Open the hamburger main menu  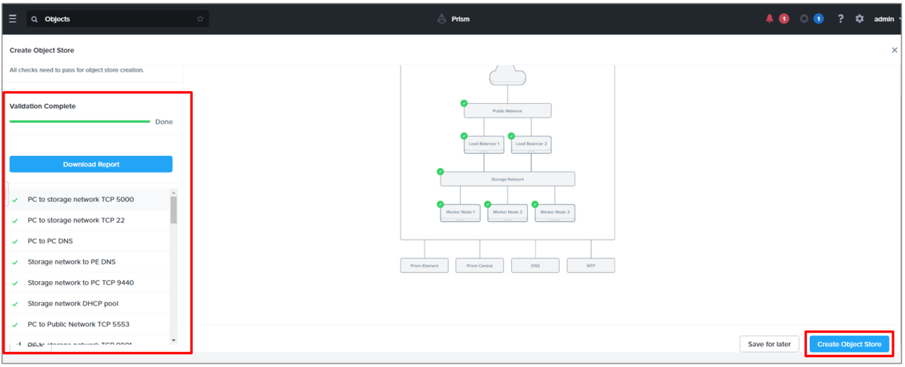point(12,19)
